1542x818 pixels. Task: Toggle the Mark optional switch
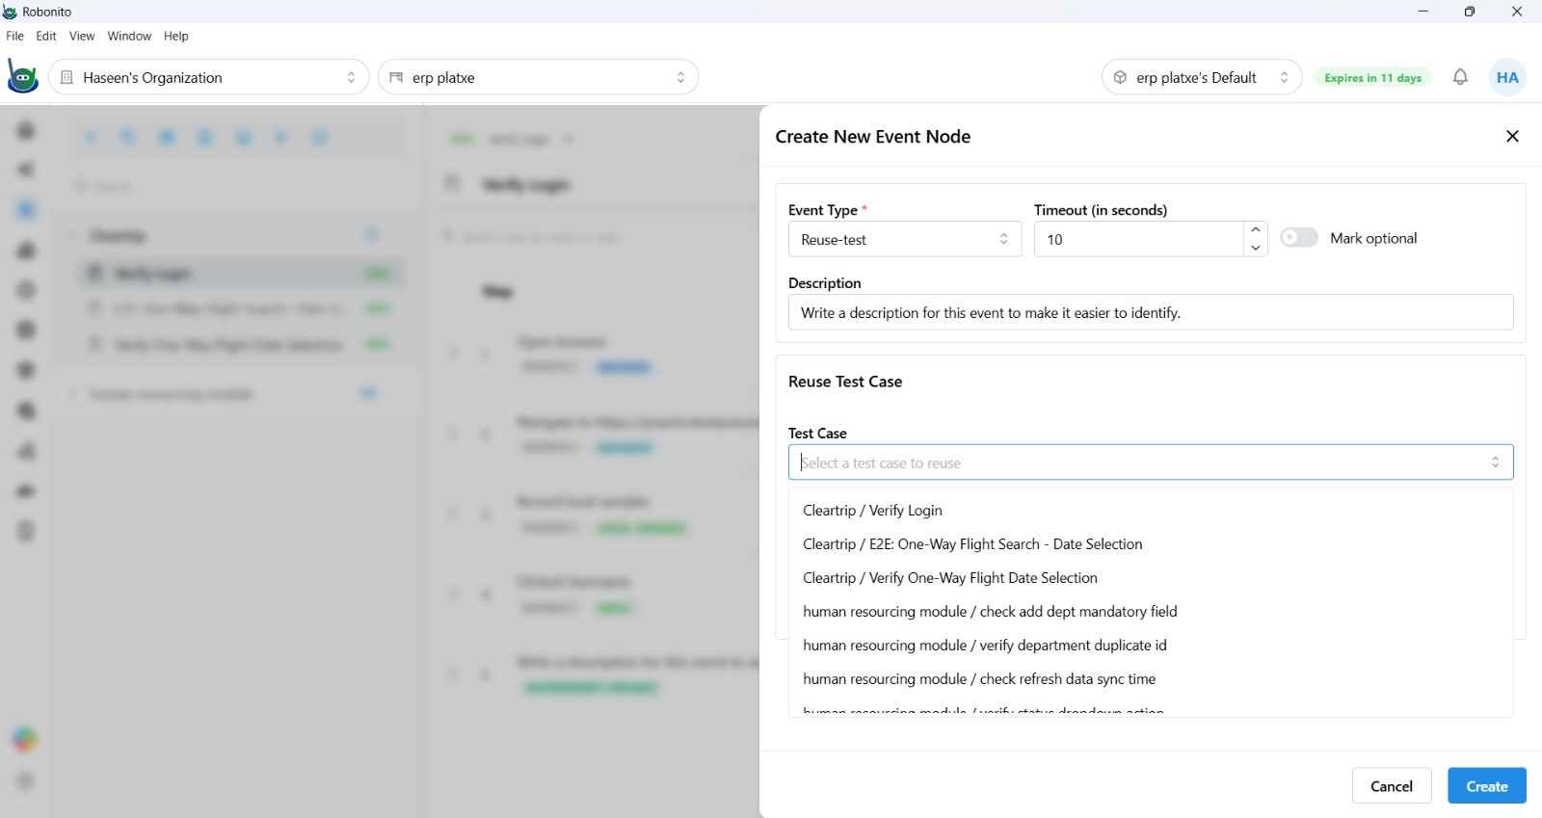click(1298, 238)
